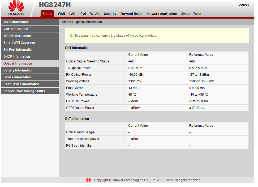This screenshot has height=187, width=258.
Task: Switch to the Network Application tab
Action: (x=161, y=14)
